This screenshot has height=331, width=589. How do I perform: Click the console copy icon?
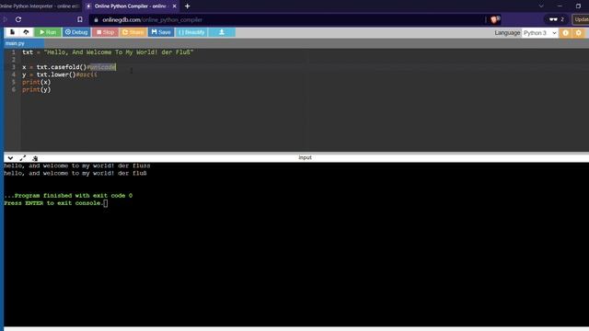point(35,158)
